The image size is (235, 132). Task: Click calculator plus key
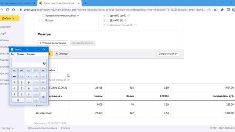point(36,100)
